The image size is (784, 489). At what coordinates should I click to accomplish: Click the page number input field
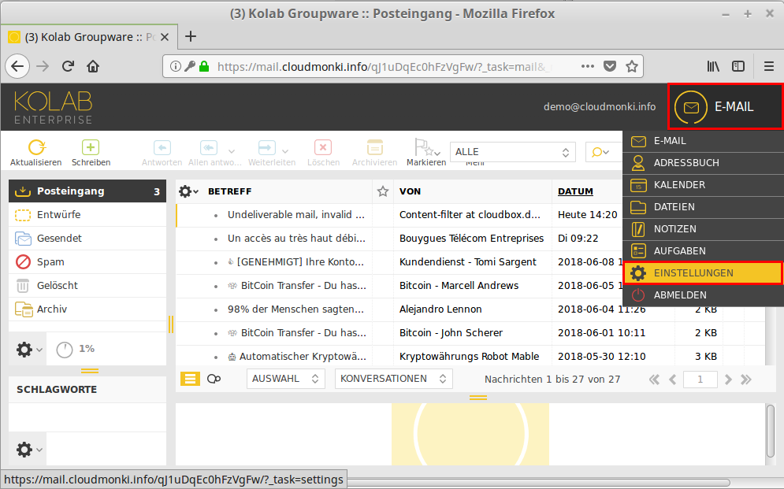click(x=700, y=380)
